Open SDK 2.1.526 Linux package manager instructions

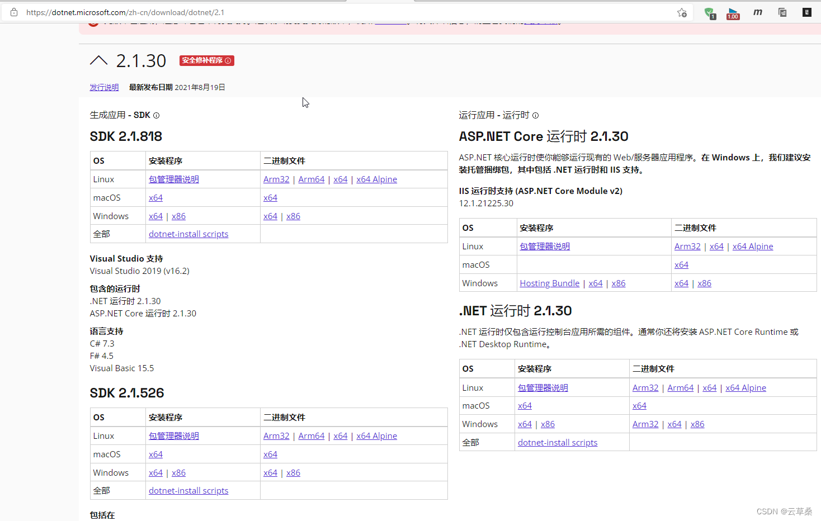174,436
